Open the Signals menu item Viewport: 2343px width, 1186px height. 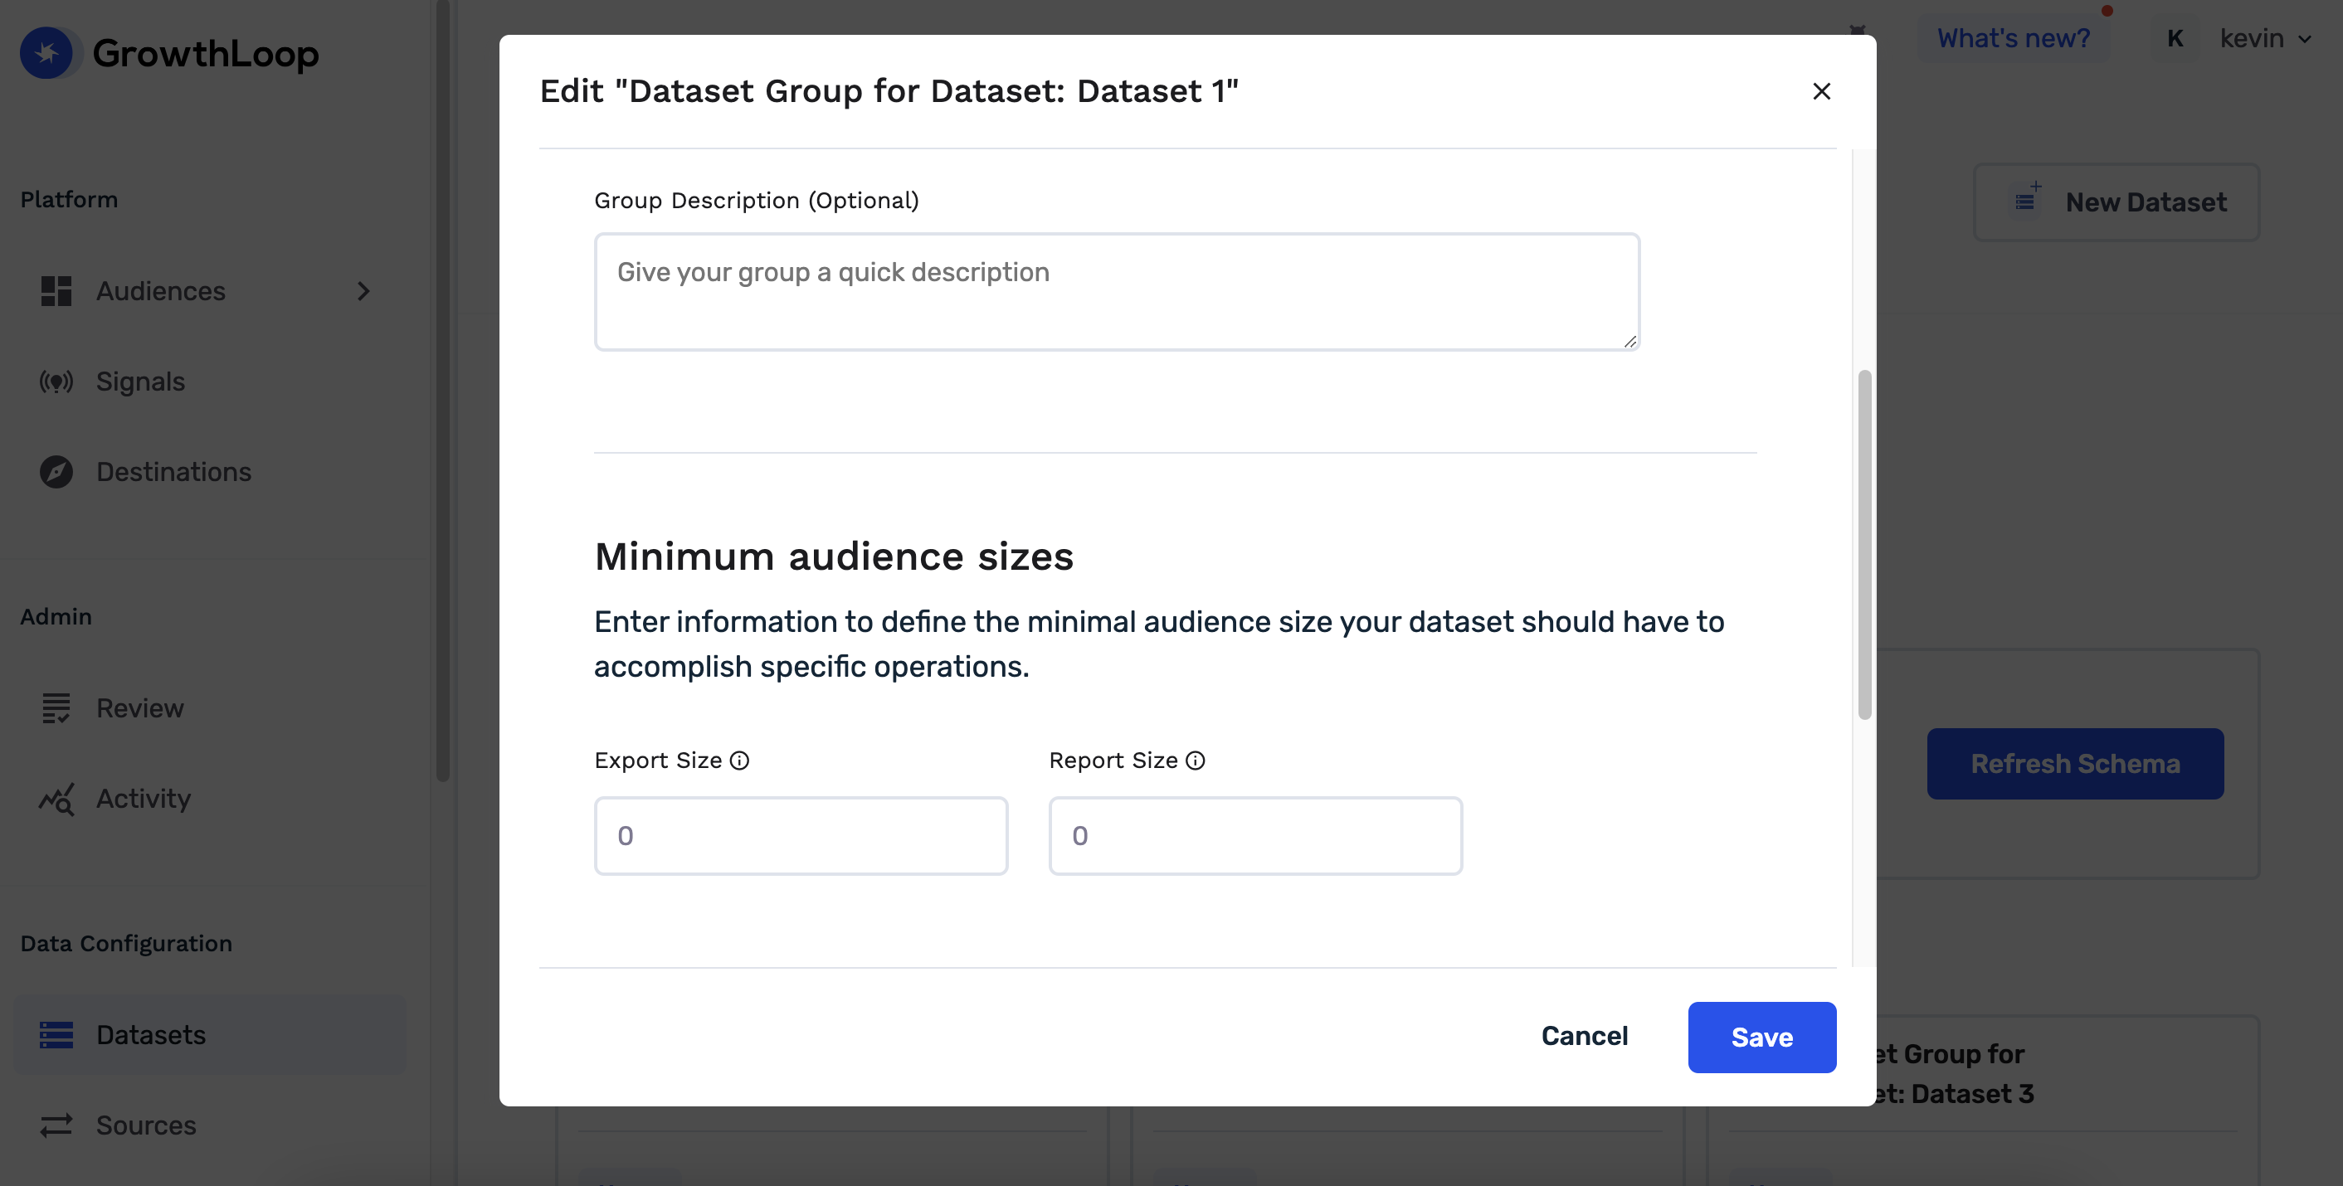pyautogui.click(x=140, y=382)
